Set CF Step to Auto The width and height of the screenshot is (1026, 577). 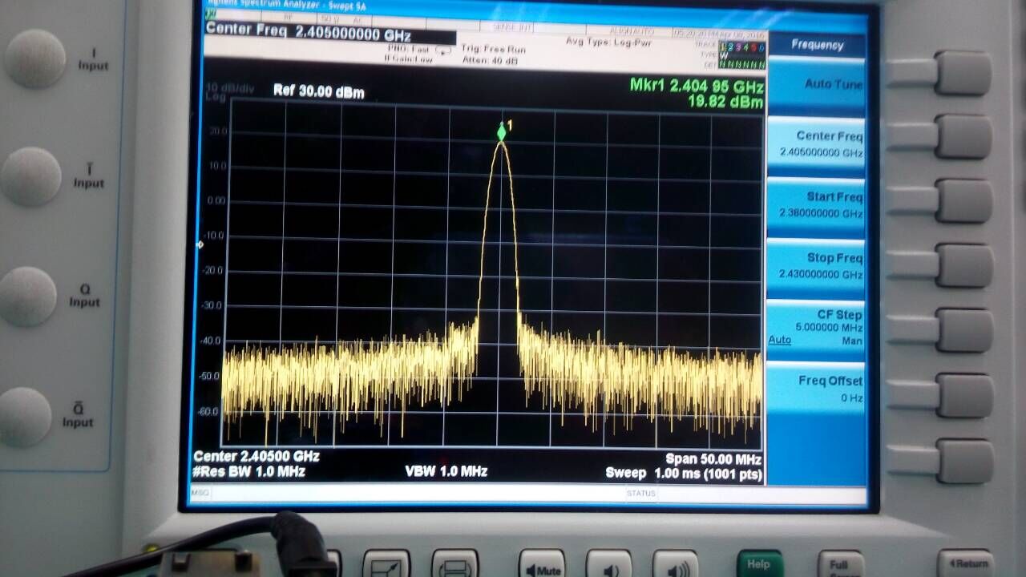coord(779,340)
